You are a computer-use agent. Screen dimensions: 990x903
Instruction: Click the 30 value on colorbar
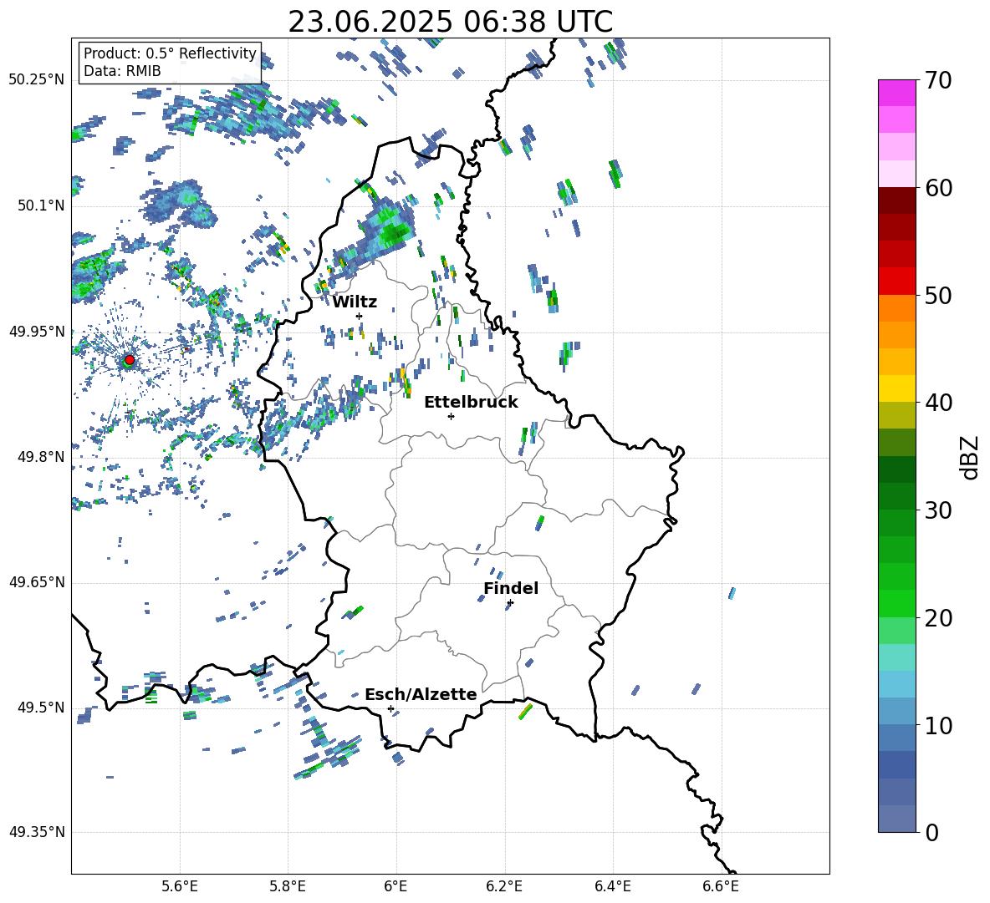coord(938,510)
